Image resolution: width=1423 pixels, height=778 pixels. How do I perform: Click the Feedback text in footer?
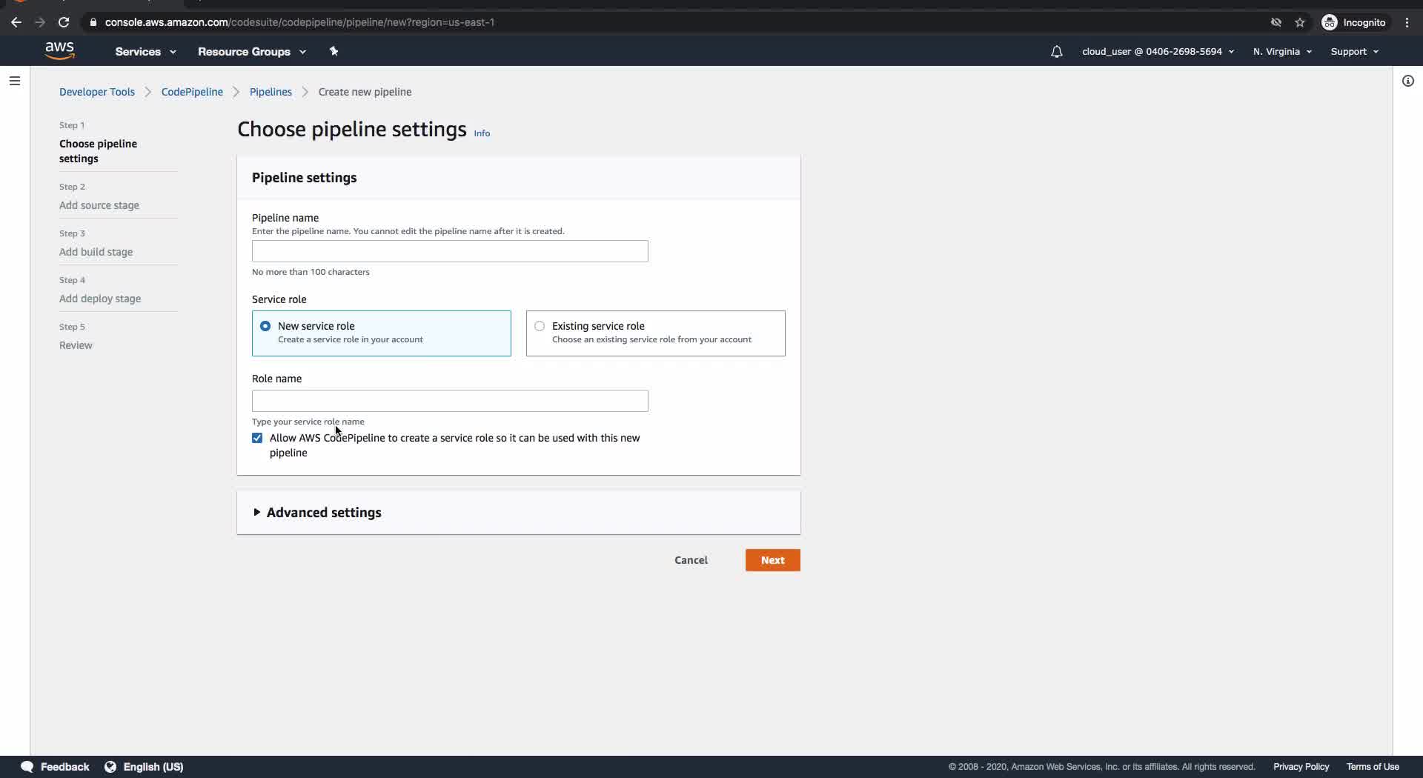click(x=64, y=767)
